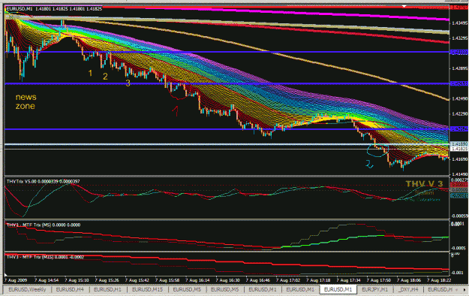Open the EURUSD,H4 chart tab
This screenshot has width=469, height=296.
70,289
